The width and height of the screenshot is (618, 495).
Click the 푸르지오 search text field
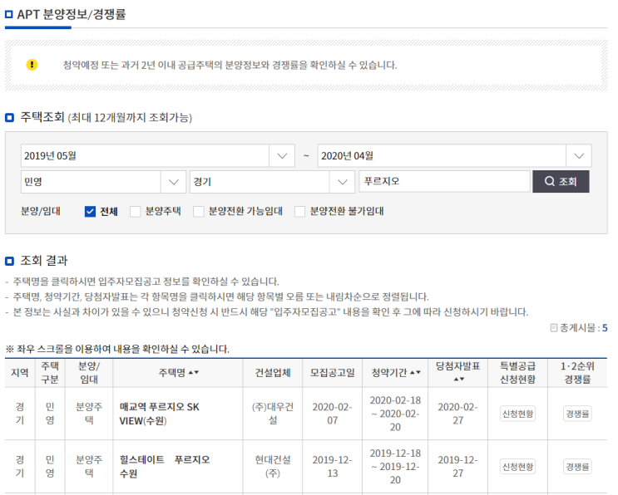[x=444, y=181]
